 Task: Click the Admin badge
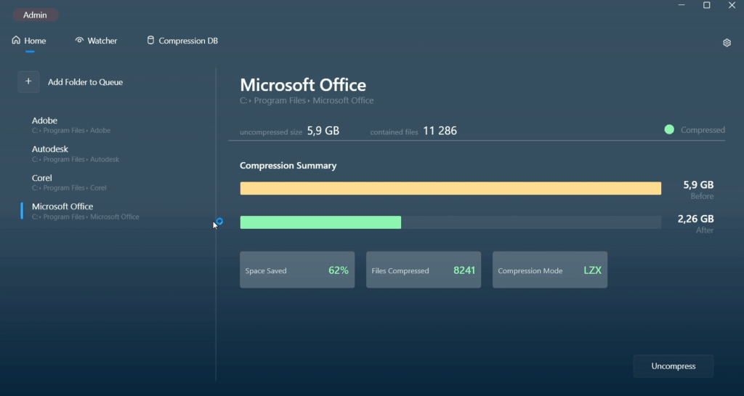point(35,15)
